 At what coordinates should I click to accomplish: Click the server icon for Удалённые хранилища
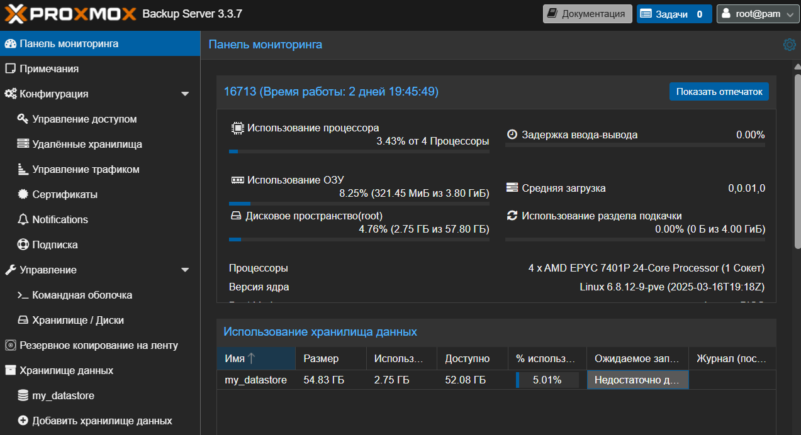(x=23, y=145)
